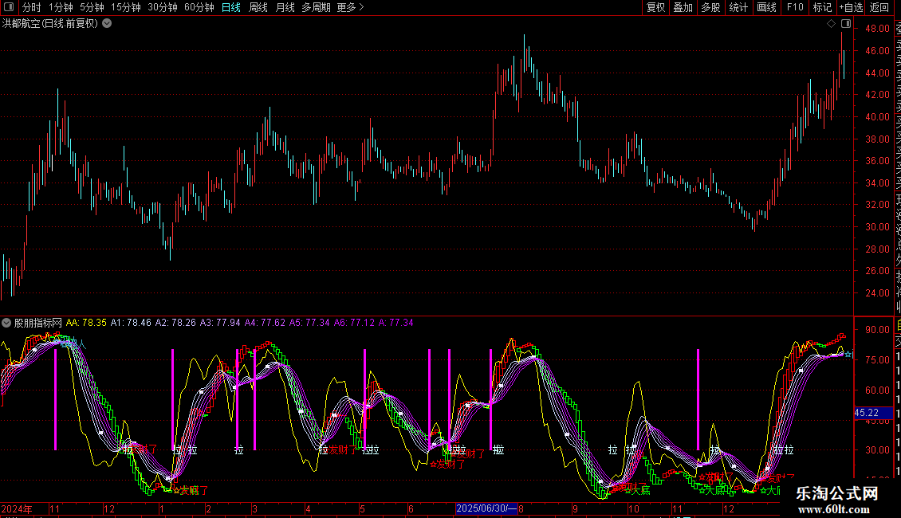Click the 洪都航空(日线.前复权) chart title
Image resolution: width=901 pixels, height=518 pixels.
click(50, 24)
